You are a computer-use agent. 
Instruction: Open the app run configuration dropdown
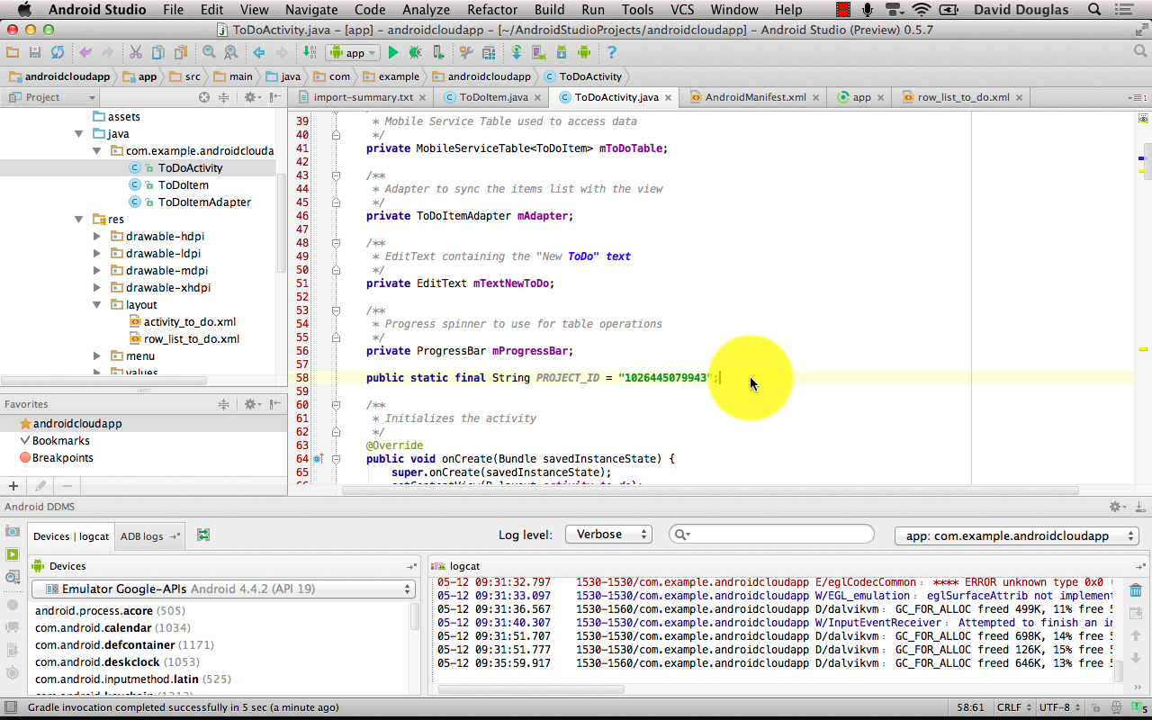point(353,53)
